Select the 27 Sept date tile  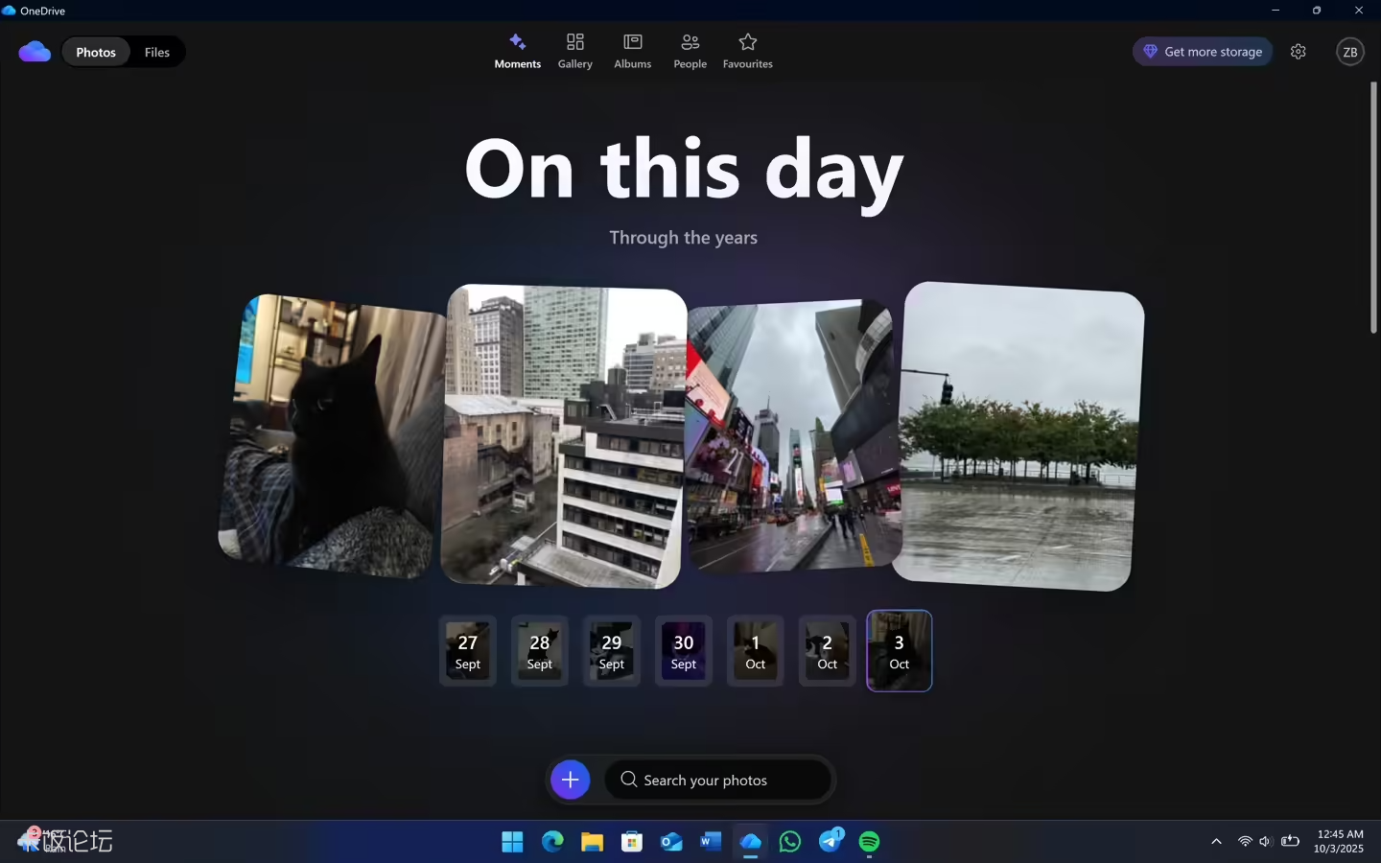468,651
